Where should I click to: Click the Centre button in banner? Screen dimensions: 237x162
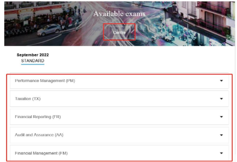[119, 33]
